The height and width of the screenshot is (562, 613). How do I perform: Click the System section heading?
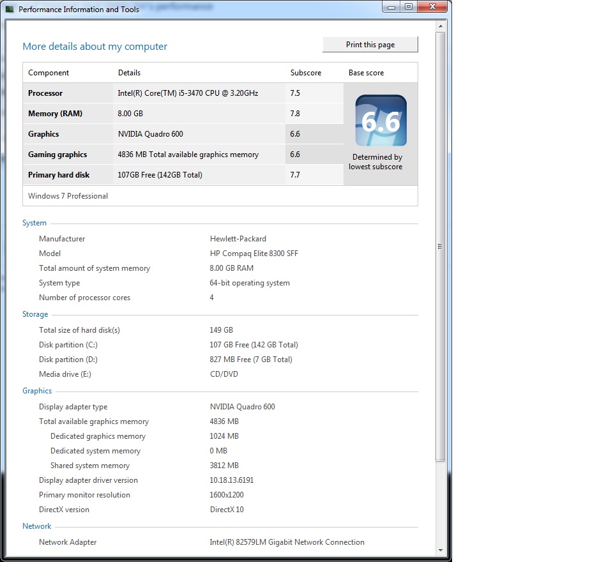click(x=34, y=223)
